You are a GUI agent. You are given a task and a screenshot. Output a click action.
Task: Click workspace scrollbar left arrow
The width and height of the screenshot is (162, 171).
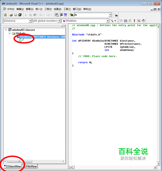pyautogui.click(x=5, y=161)
